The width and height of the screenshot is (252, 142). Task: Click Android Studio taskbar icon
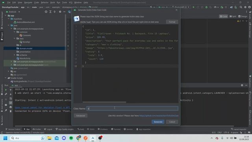coord(93,138)
